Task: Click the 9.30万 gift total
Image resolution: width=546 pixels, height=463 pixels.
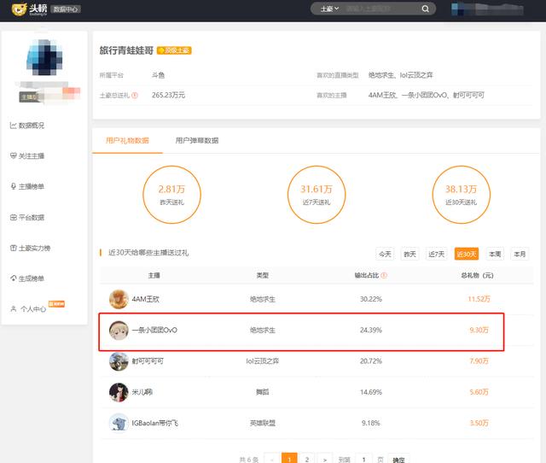Action: coord(479,331)
